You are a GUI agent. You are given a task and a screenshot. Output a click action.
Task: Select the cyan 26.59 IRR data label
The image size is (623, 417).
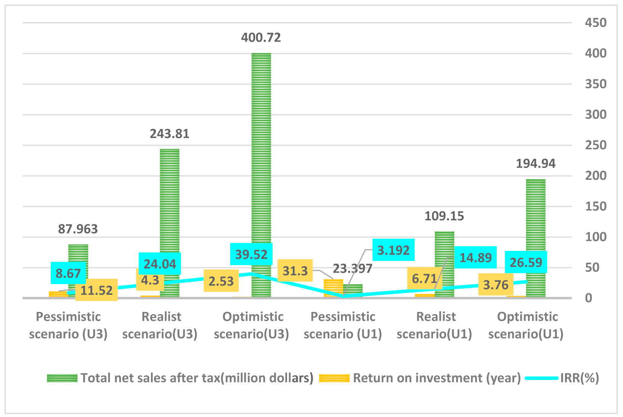coord(526,262)
